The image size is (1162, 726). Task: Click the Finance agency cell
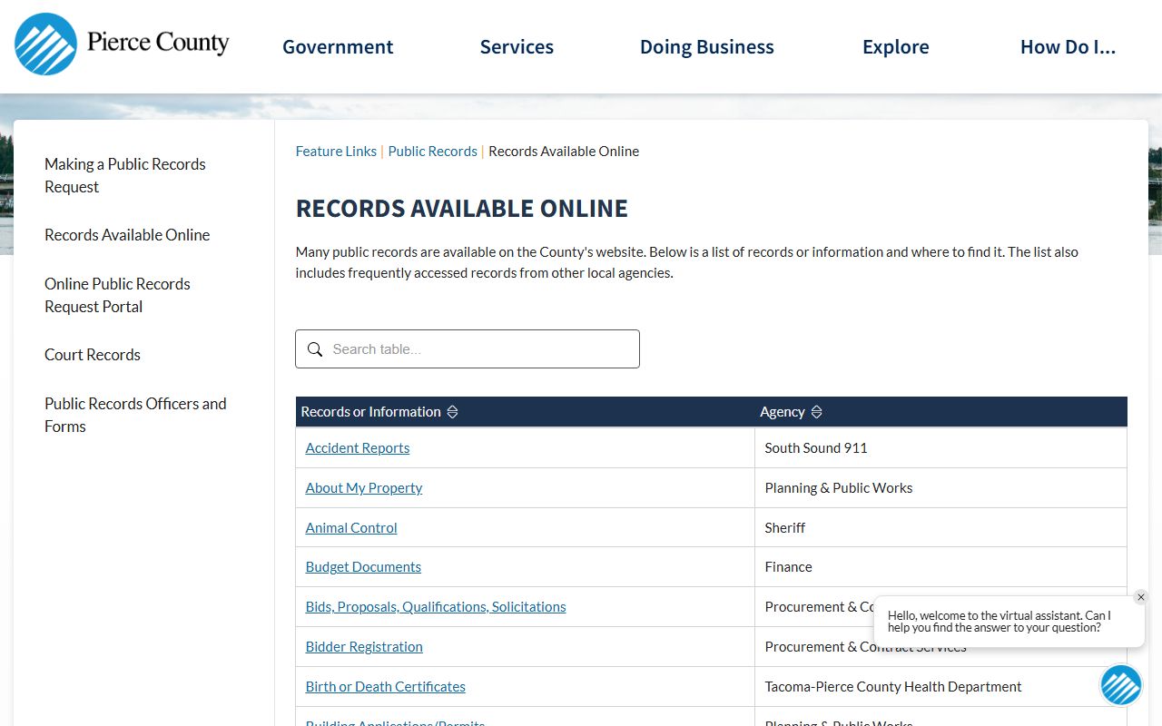pyautogui.click(x=940, y=567)
